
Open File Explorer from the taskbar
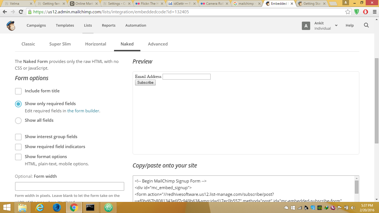[x=22, y=207]
